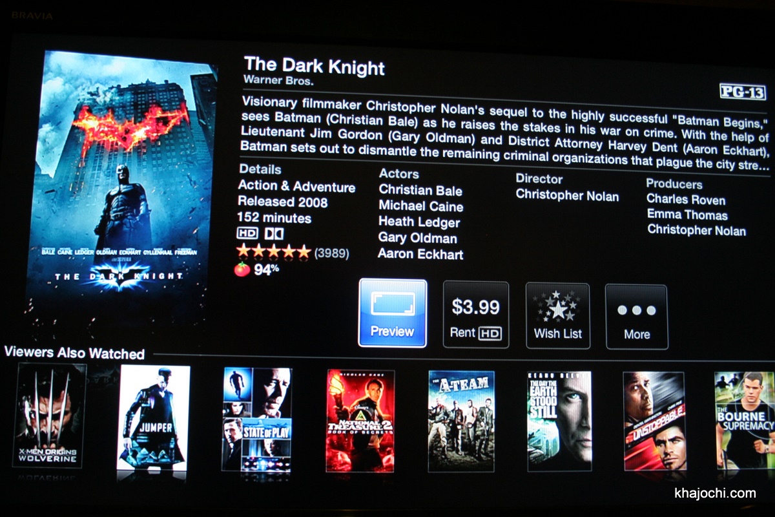Image resolution: width=775 pixels, height=517 pixels.
Task: Open X-Men Origins Wolverine poster
Action: tap(49, 416)
